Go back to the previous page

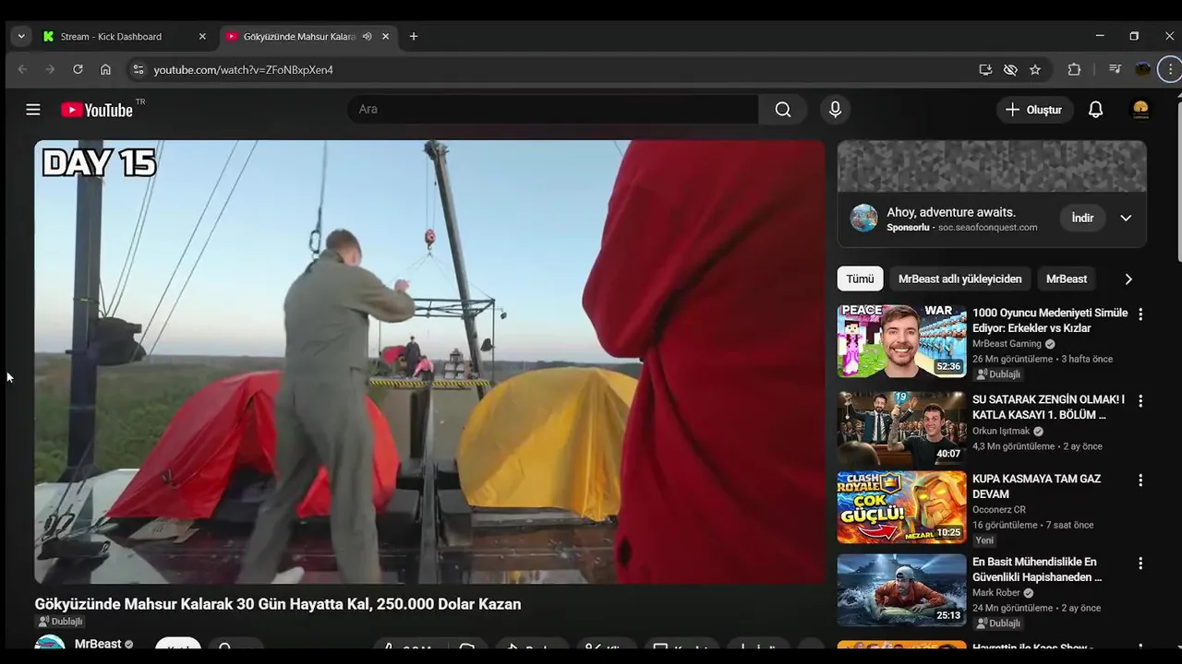pyautogui.click(x=22, y=69)
